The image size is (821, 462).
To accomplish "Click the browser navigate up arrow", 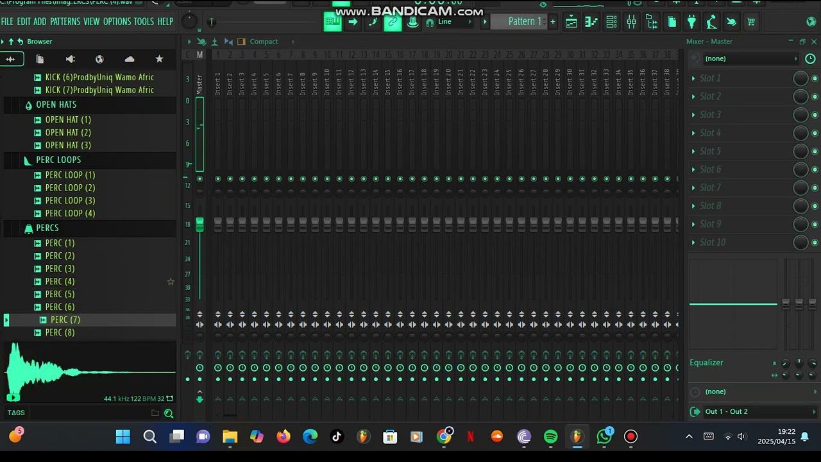I will 11,41.
